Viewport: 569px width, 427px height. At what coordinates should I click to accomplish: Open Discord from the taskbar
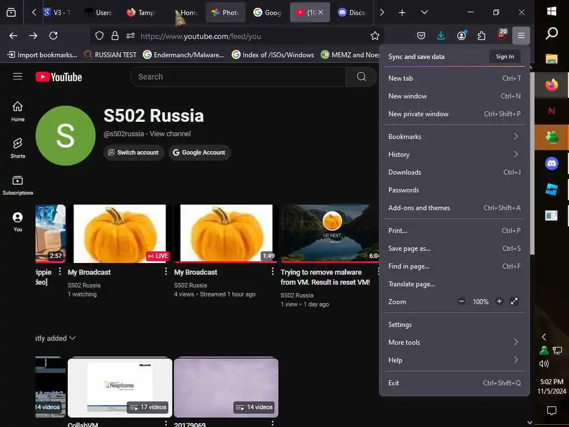[x=552, y=163]
